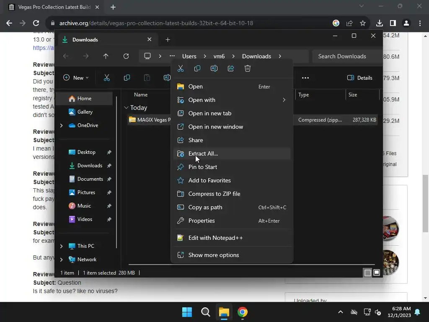Reload the Chrome page

(x=36, y=23)
